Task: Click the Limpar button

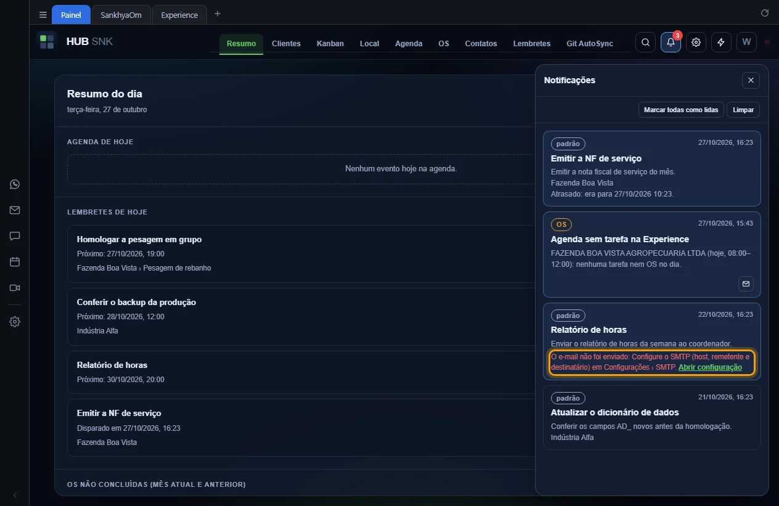Action: coord(743,110)
